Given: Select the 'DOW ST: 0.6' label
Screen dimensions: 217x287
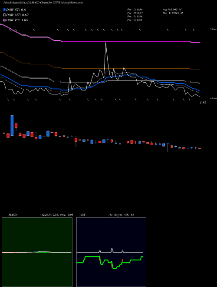Looking at the screenshot, I should (16, 10).
